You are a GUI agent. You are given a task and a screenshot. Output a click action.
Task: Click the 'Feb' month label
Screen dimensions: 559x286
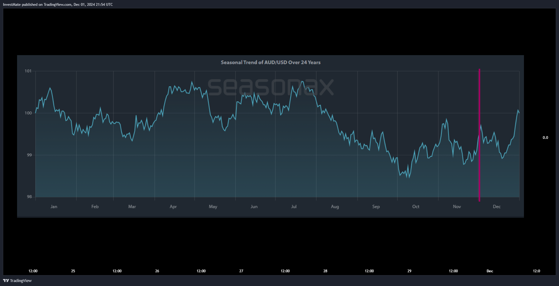click(x=95, y=207)
